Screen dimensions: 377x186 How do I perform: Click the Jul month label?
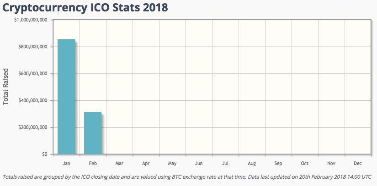click(x=225, y=163)
